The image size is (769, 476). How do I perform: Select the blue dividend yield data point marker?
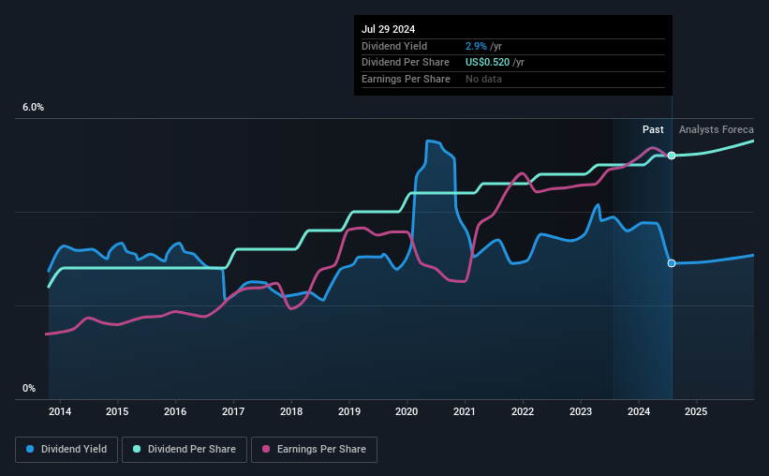coord(672,263)
